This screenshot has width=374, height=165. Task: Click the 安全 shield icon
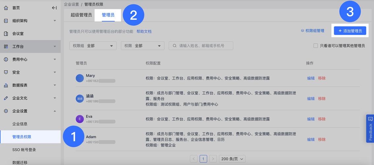pyautogui.click(x=6, y=72)
